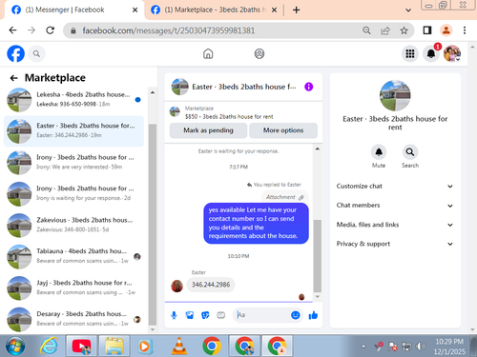Open Easter's avatar beside phone number
This screenshot has height=357, width=477.
pyautogui.click(x=177, y=286)
